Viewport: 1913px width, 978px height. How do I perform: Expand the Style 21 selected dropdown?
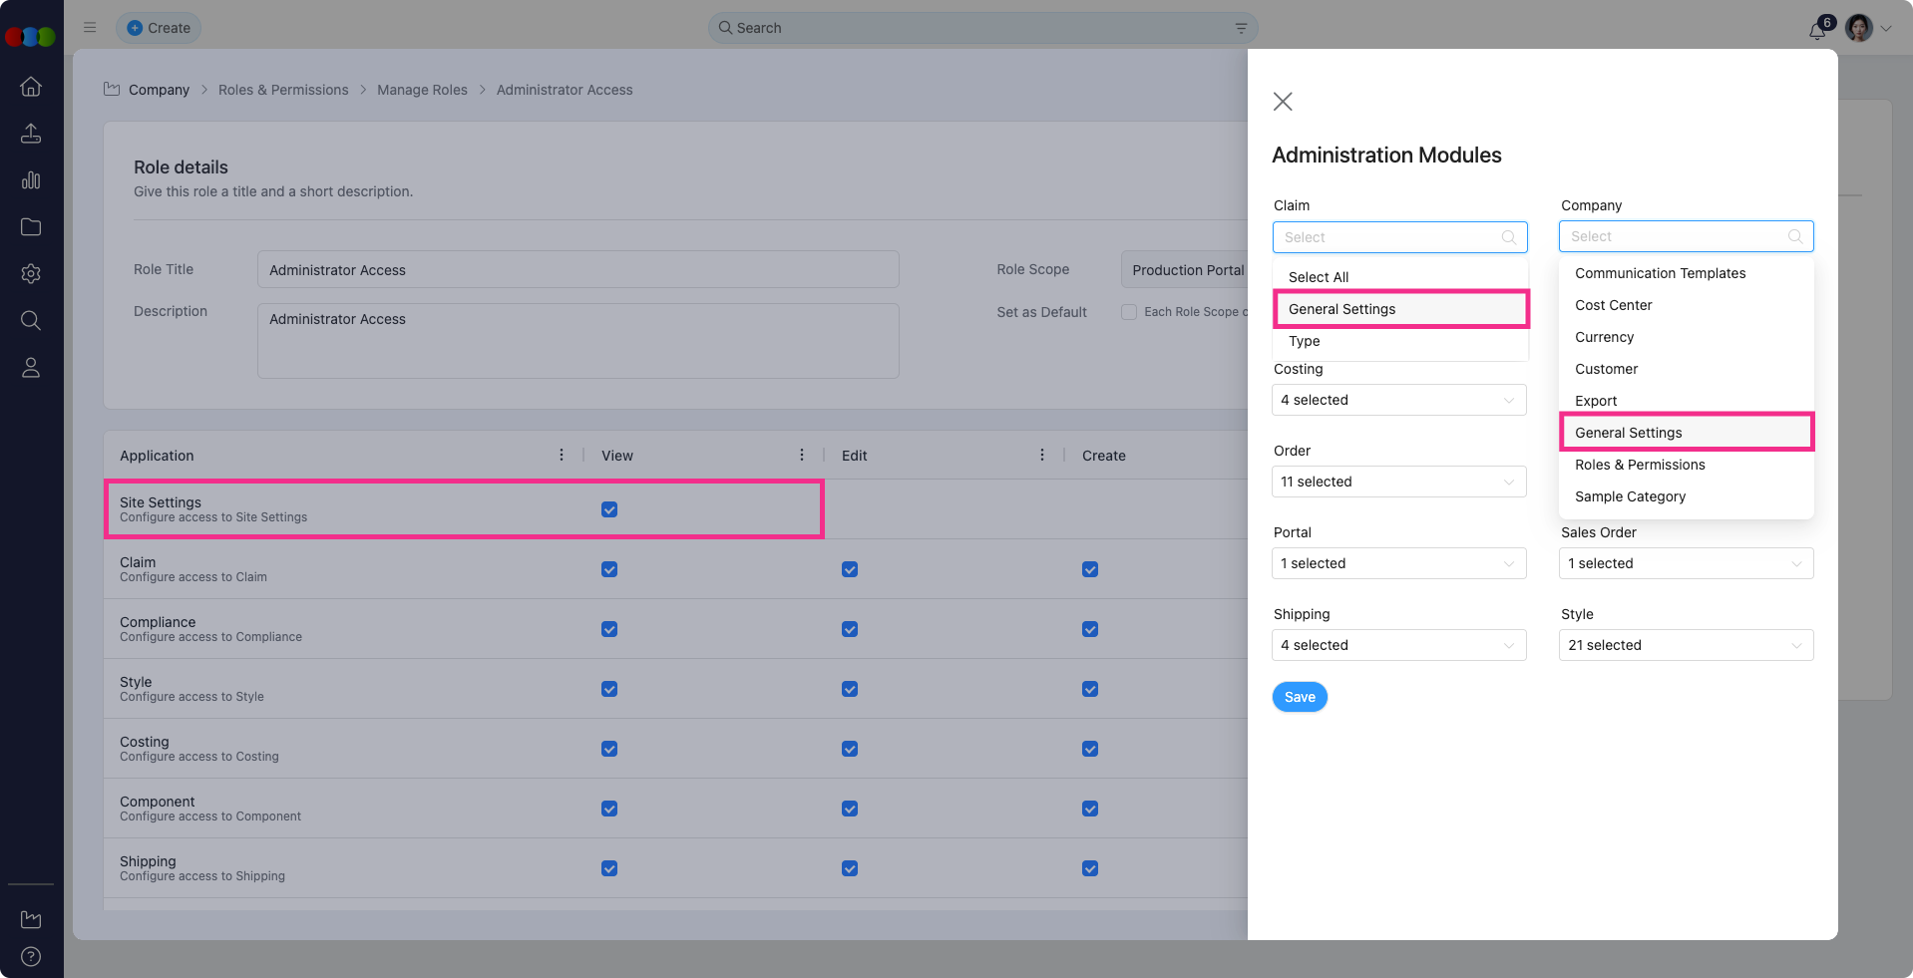pyautogui.click(x=1686, y=645)
